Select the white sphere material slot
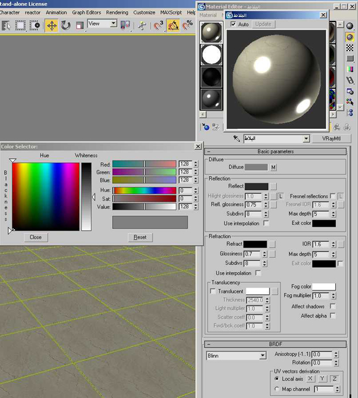Screen dimensions: 358x398 coord(211,55)
